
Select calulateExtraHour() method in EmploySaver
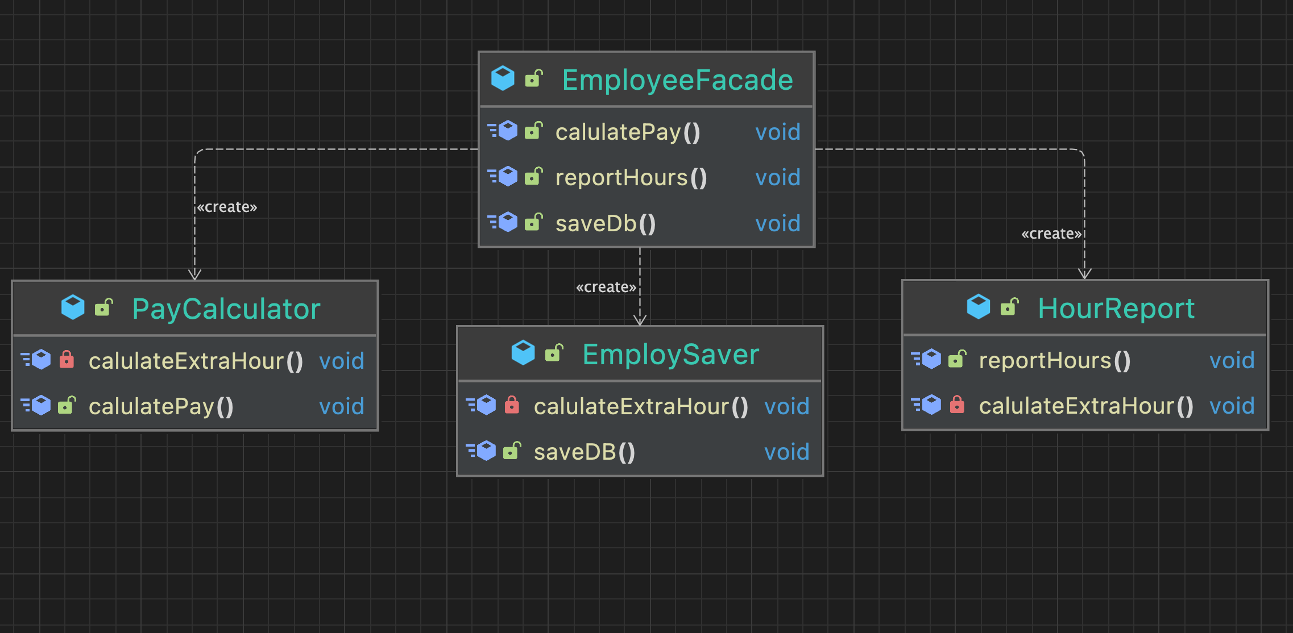pyautogui.click(x=640, y=406)
